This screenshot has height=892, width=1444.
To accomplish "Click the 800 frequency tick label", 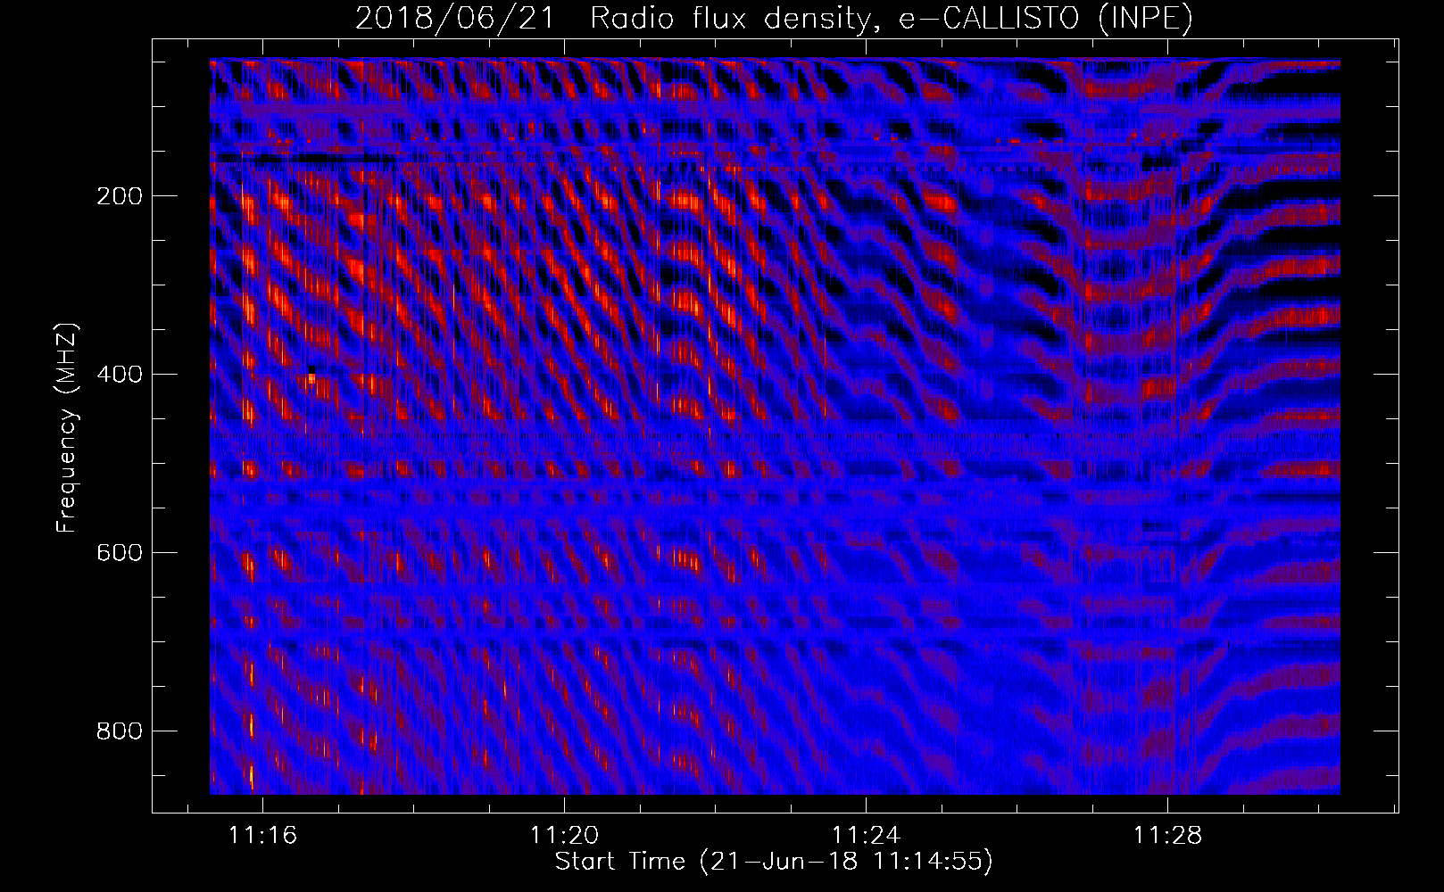I will [120, 731].
